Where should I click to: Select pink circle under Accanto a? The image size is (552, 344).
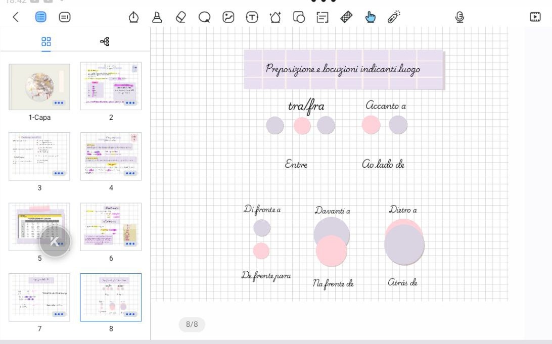(x=371, y=125)
